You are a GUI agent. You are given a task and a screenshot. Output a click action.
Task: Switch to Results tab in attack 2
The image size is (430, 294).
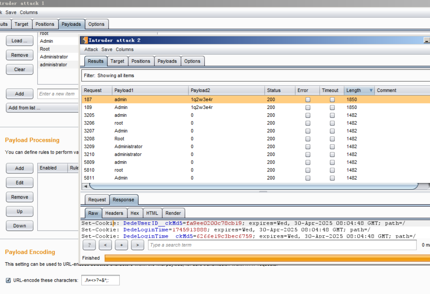coord(96,61)
